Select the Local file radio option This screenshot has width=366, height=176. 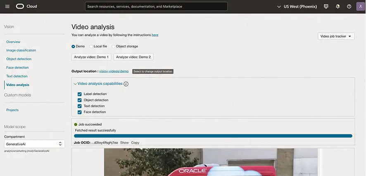(x=91, y=47)
